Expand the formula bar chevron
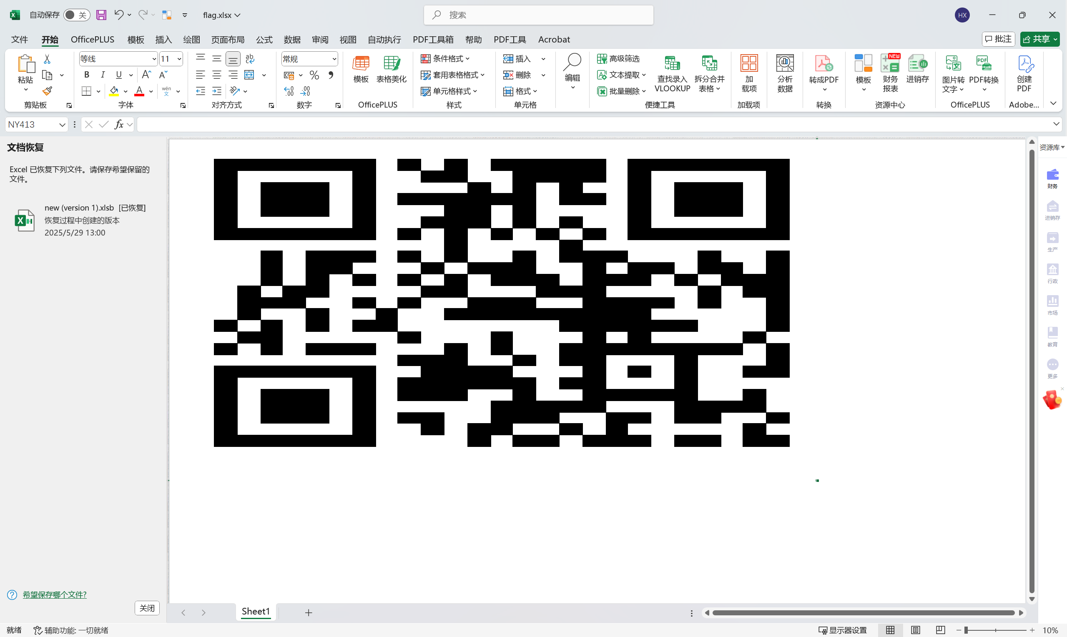 [x=1055, y=124]
